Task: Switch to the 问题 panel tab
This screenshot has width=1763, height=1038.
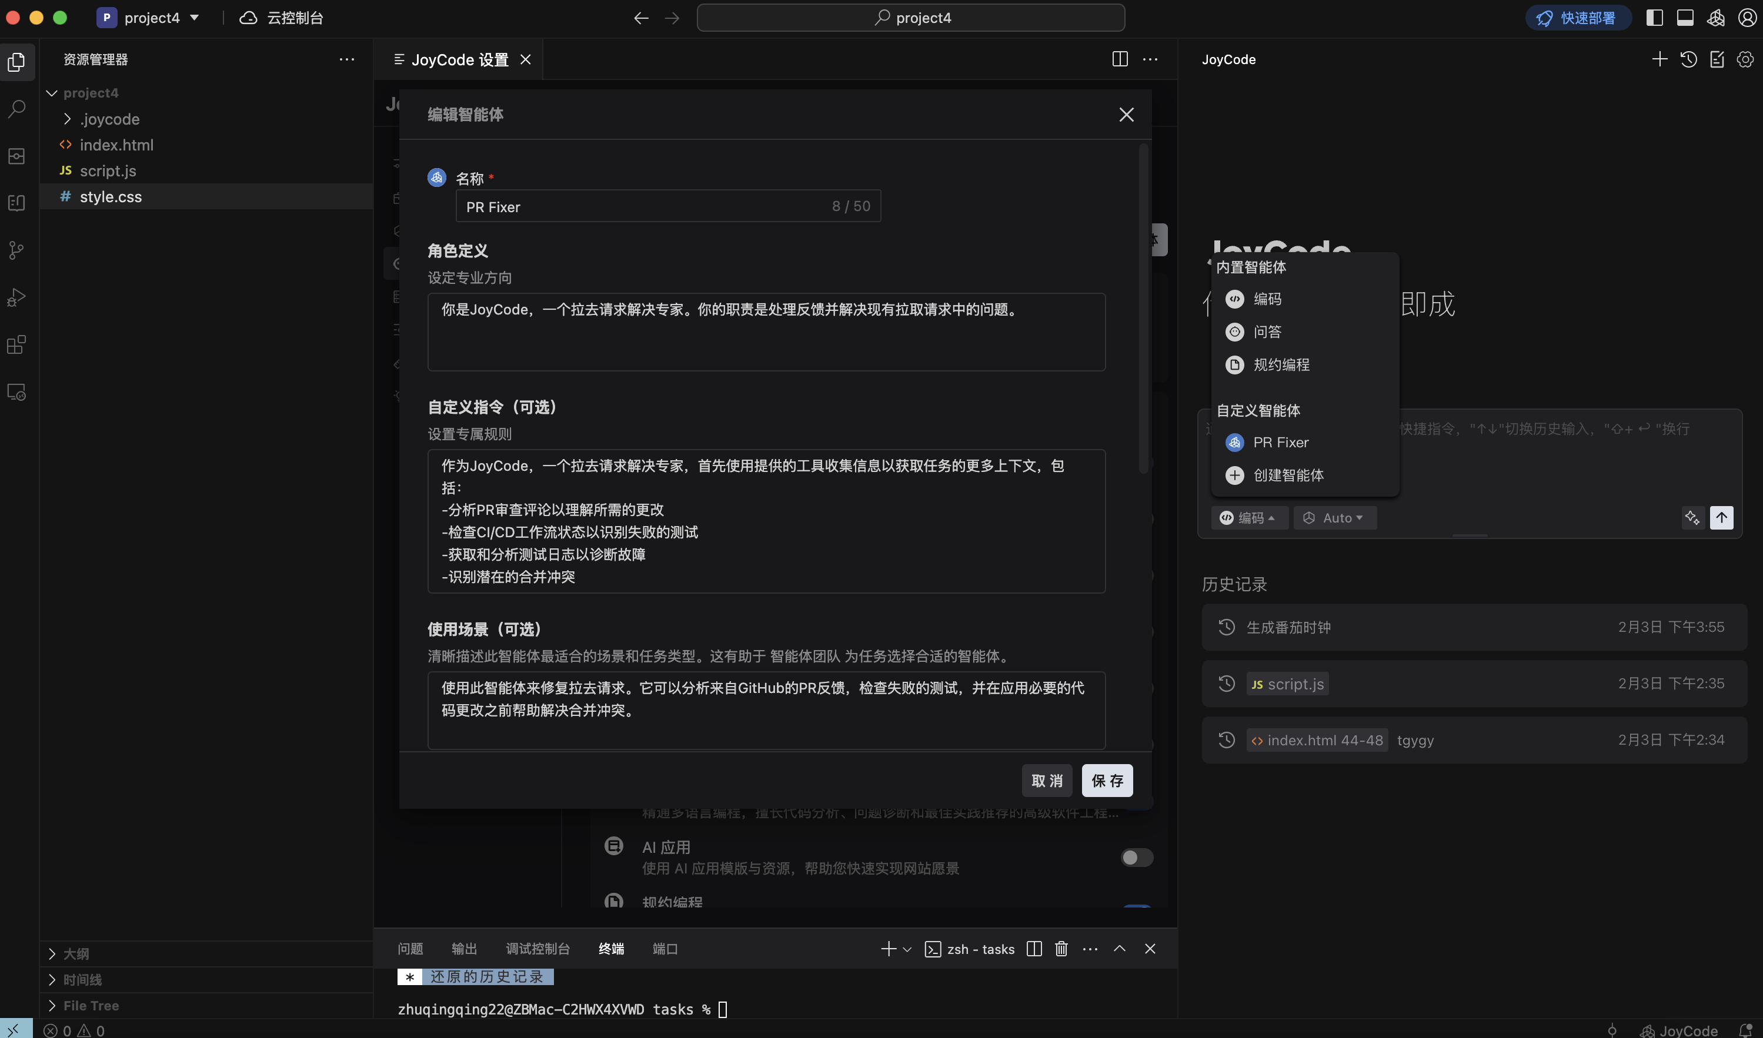Action: pyautogui.click(x=410, y=949)
